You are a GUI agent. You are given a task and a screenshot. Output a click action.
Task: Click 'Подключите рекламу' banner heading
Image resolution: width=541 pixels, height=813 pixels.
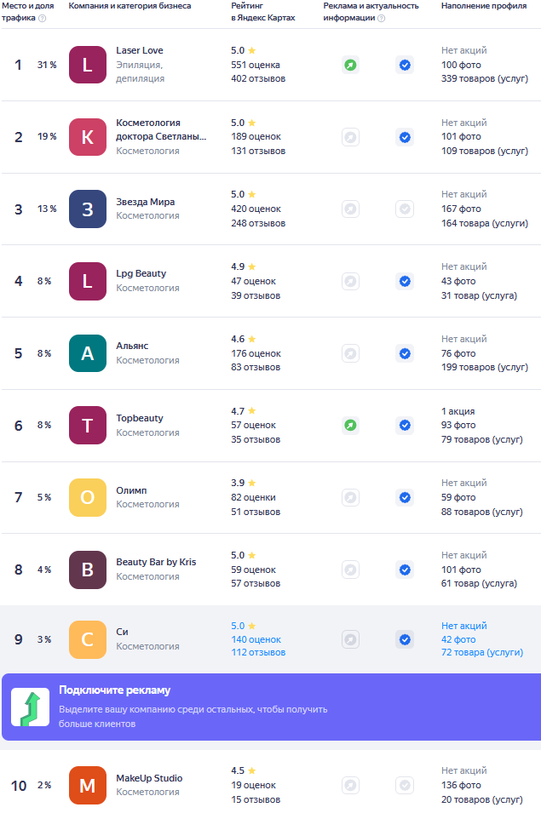[114, 690]
